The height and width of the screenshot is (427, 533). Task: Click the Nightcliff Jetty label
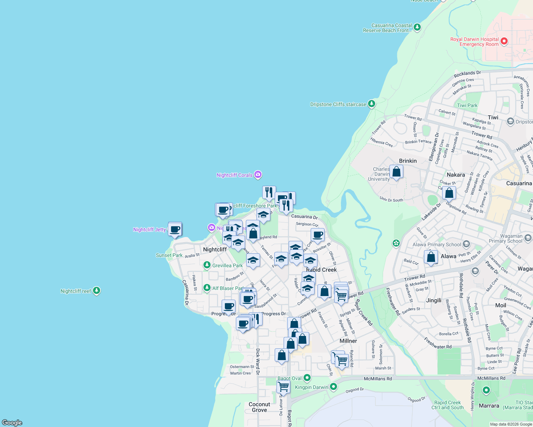tap(150, 230)
